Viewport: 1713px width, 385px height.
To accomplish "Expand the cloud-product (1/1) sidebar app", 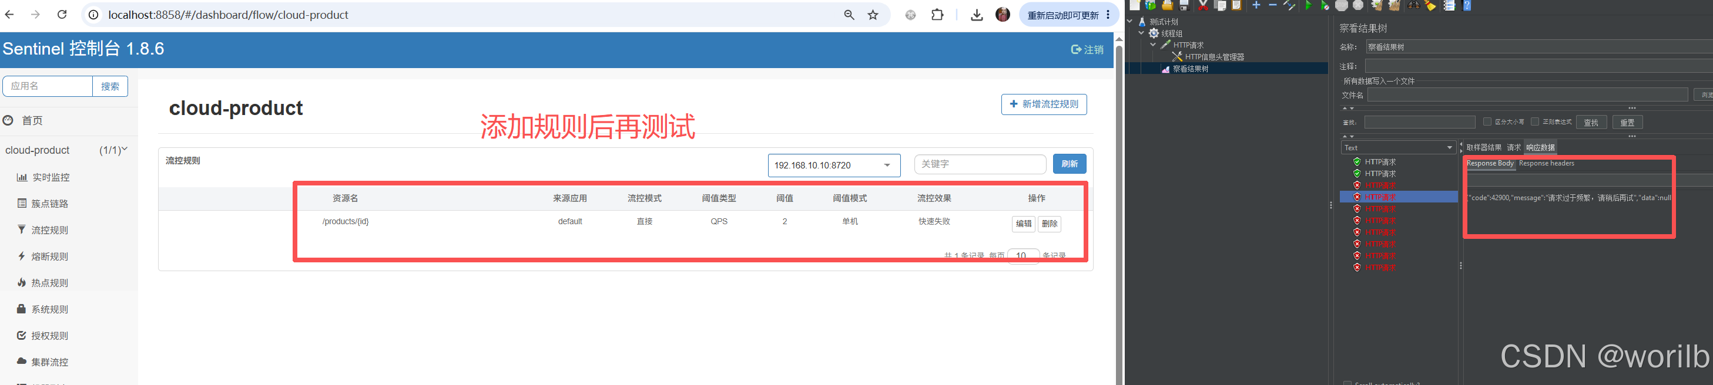I will point(66,150).
